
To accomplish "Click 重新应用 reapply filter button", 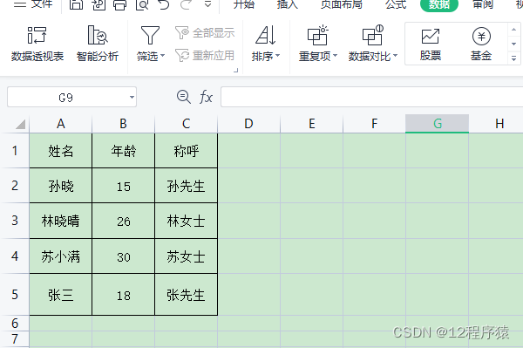I will (x=205, y=56).
